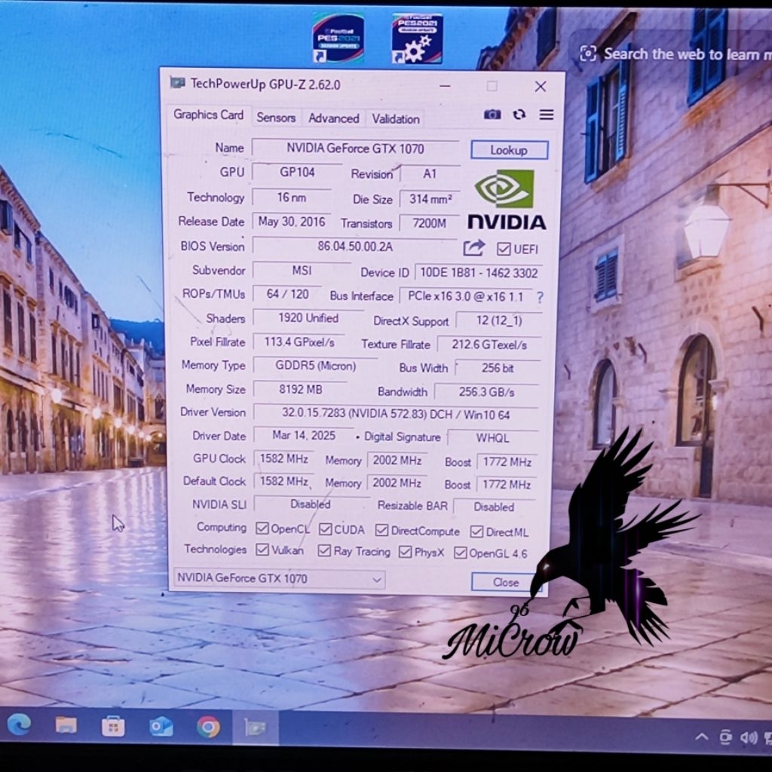Switch to the Advanced tab
Viewport: 772px width, 772px height.
coord(333,118)
